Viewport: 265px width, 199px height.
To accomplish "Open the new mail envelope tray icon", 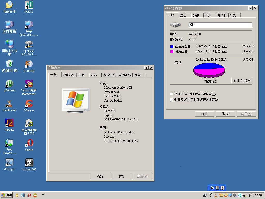I will click(221, 195).
